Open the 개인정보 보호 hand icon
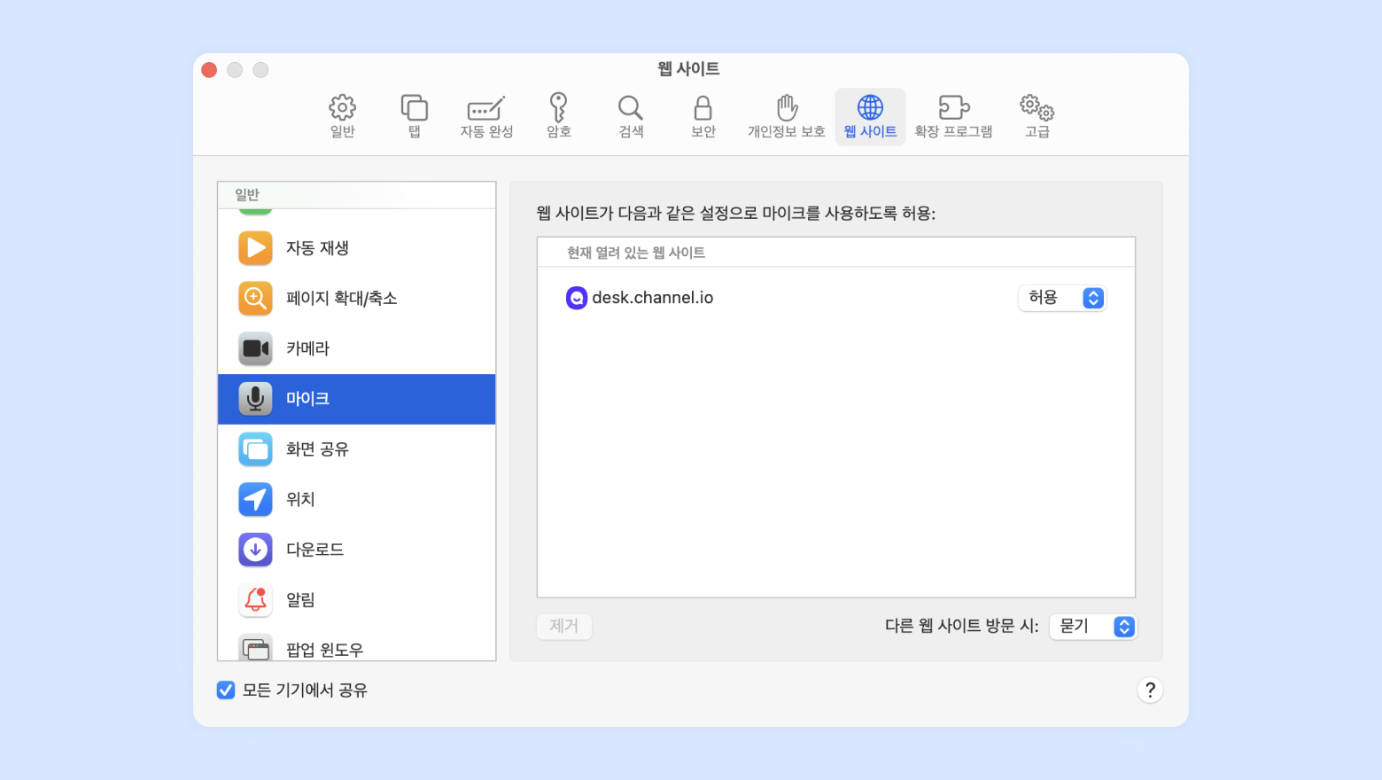 tap(787, 116)
